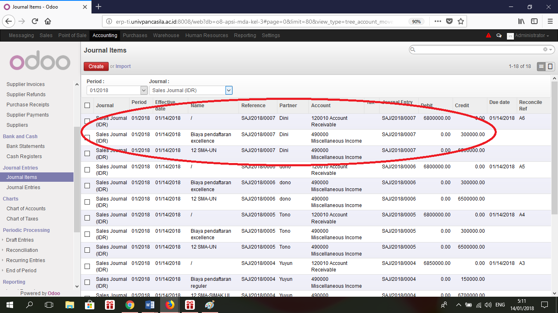
Task: Show site information icon in address bar
Action: [x=109, y=22]
